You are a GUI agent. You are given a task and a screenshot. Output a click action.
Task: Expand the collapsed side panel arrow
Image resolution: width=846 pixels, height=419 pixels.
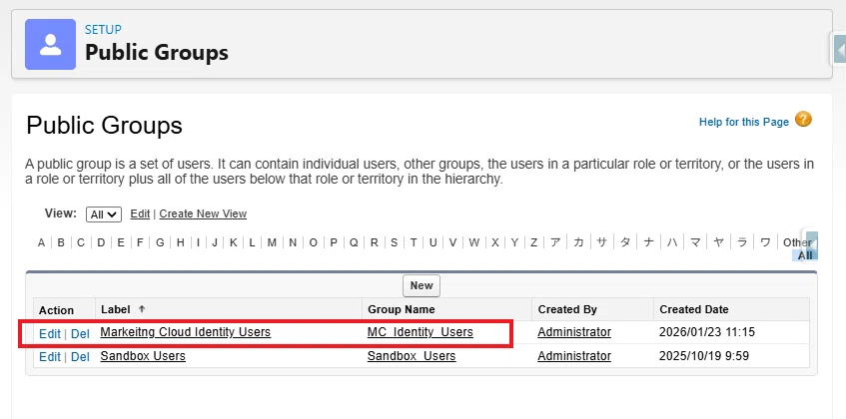coord(840,50)
